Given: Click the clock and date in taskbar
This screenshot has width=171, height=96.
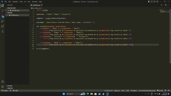Looking at the screenshot, I should (165, 94).
